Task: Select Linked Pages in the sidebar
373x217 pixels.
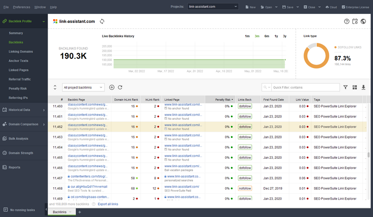Action: tap(19, 70)
